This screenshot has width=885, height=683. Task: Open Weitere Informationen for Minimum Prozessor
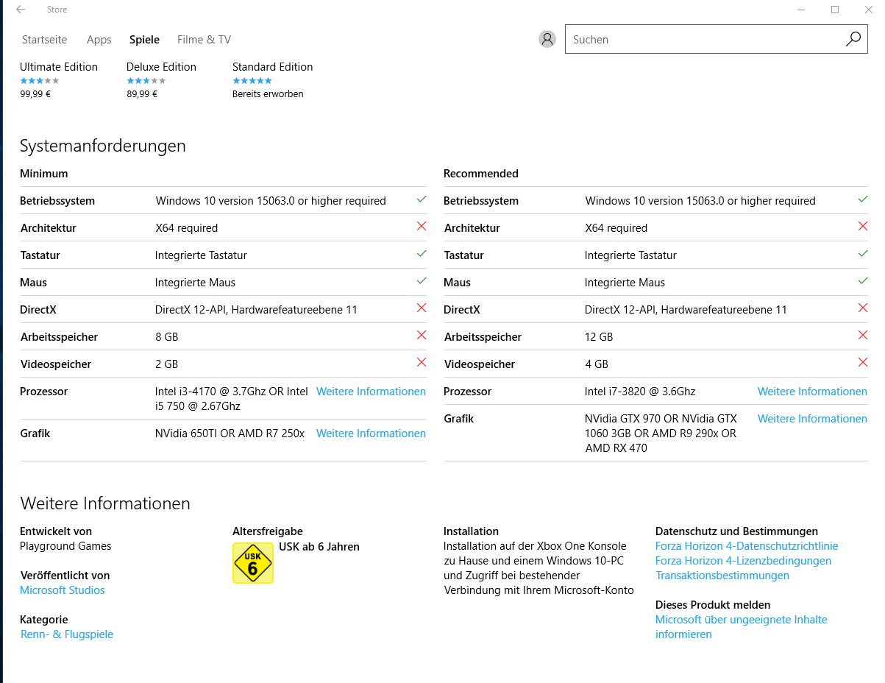click(371, 392)
